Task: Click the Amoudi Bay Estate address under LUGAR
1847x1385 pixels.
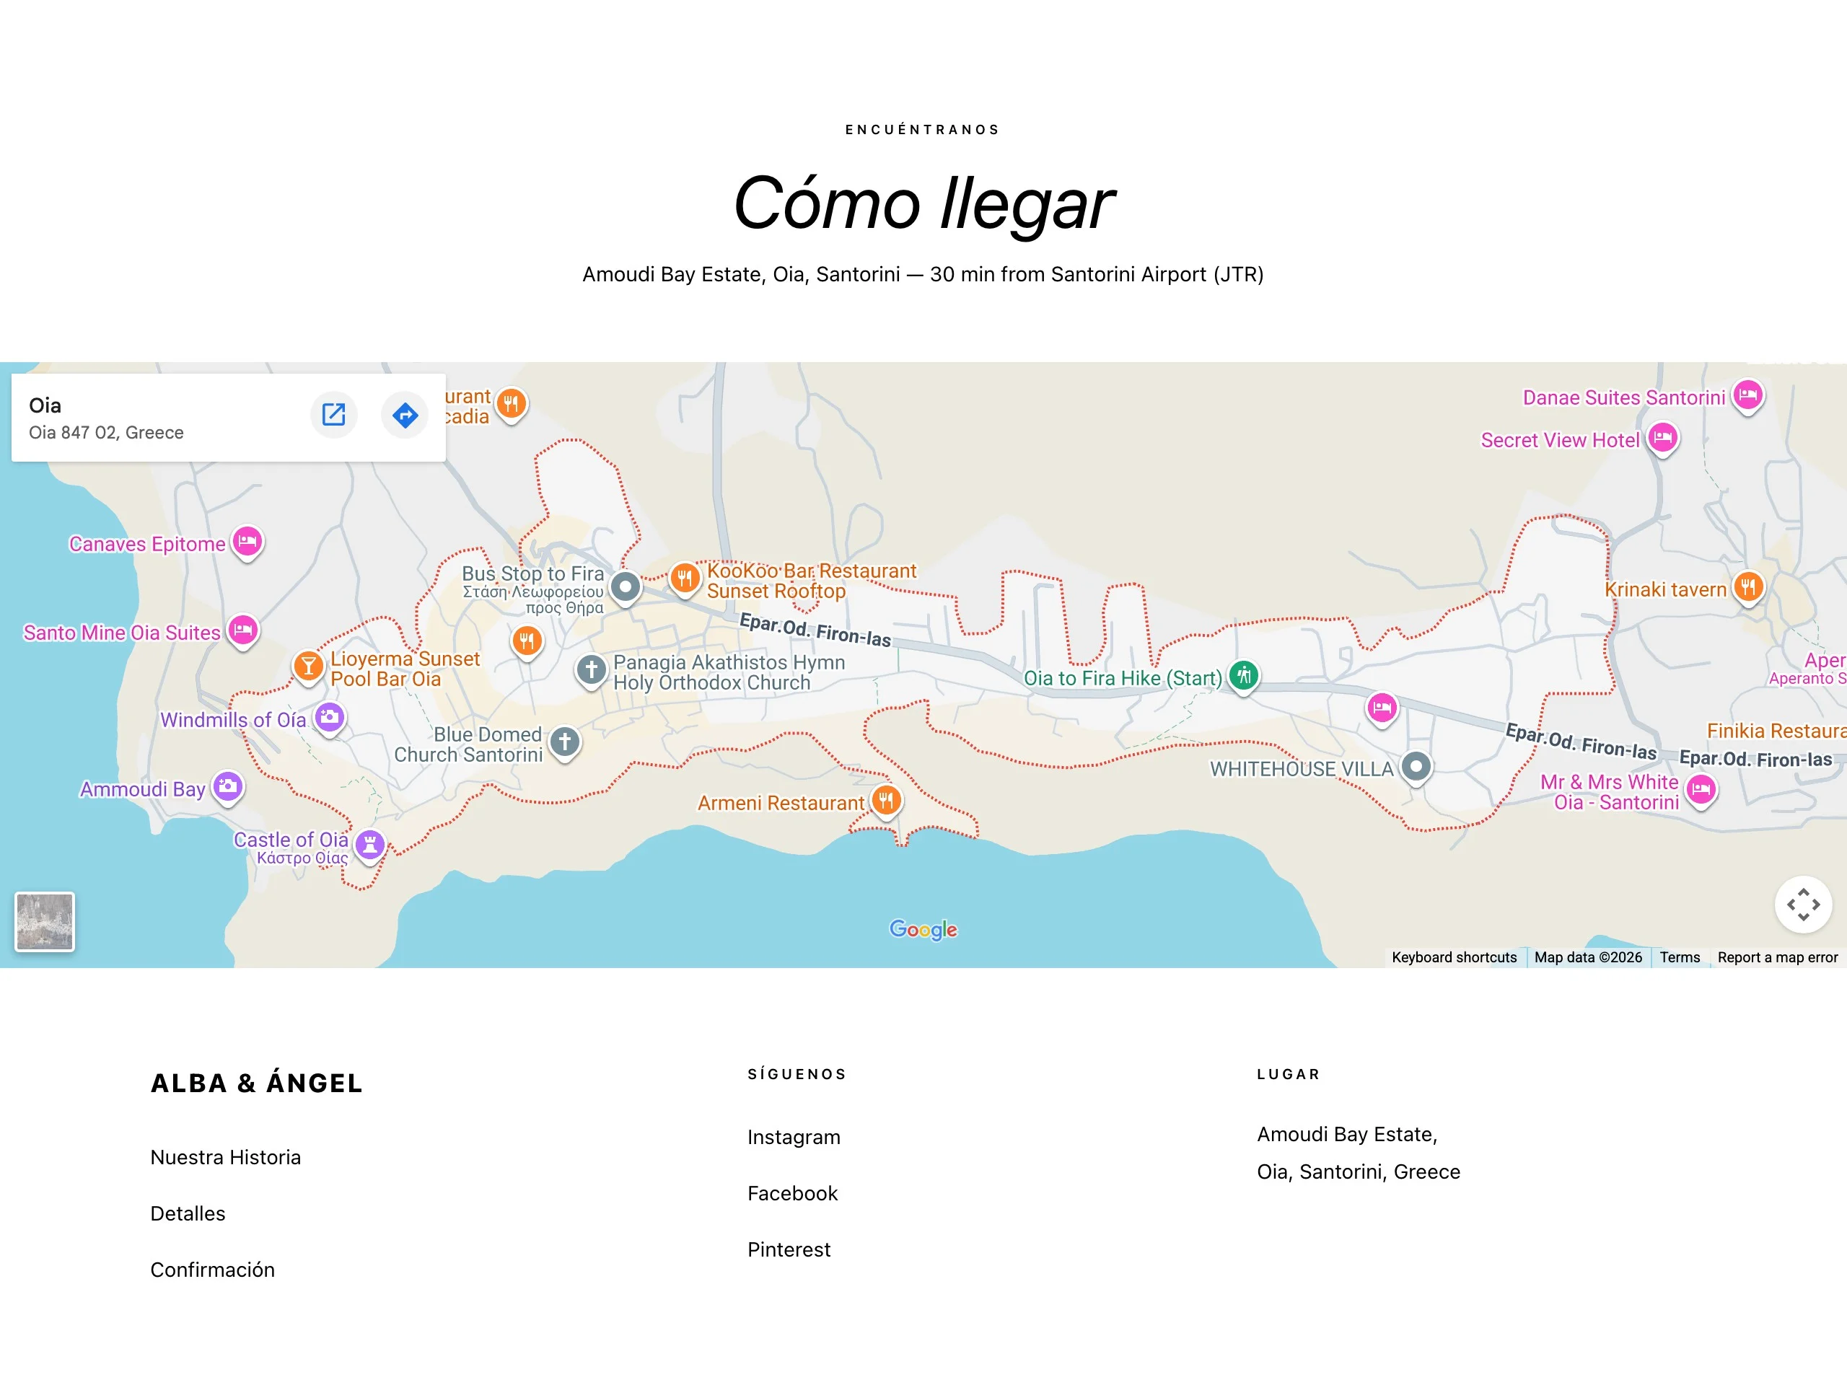Action: coord(1359,1153)
